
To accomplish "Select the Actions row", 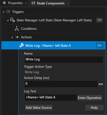I will coord(53,37).
